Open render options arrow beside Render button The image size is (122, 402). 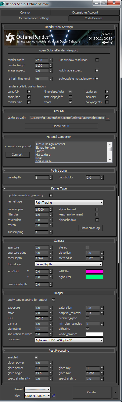[116, 392]
